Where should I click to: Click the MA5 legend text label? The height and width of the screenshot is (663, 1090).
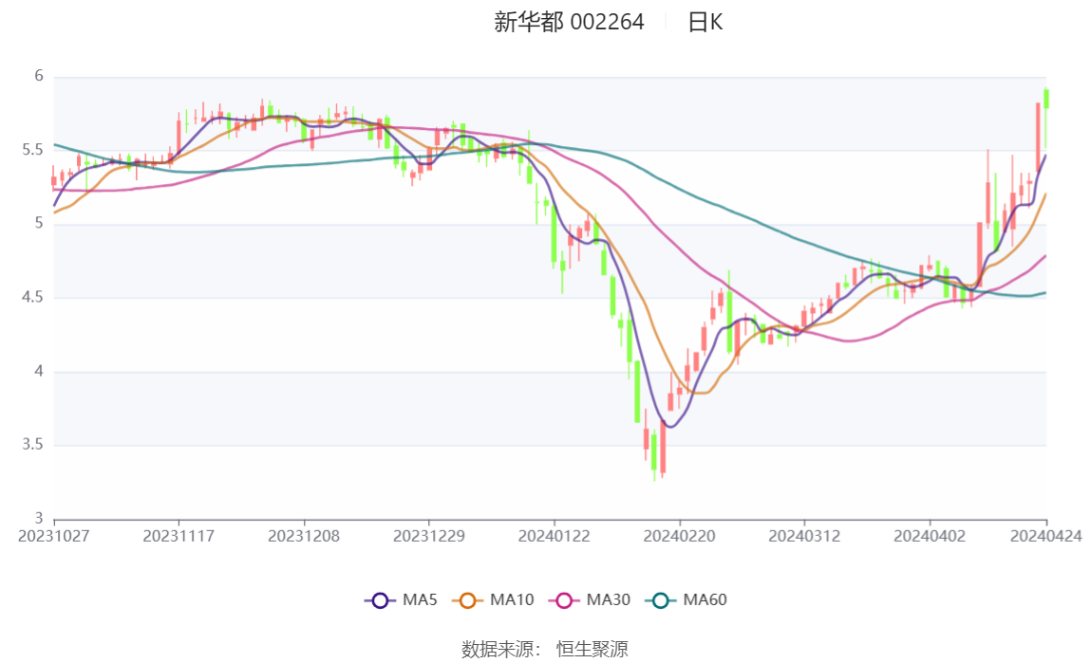pyautogui.click(x=419, y=600)
